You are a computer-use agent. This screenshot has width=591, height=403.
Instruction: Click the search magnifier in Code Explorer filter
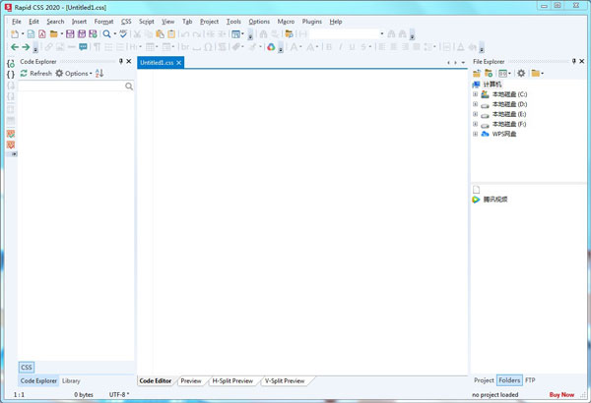[129, 86]
